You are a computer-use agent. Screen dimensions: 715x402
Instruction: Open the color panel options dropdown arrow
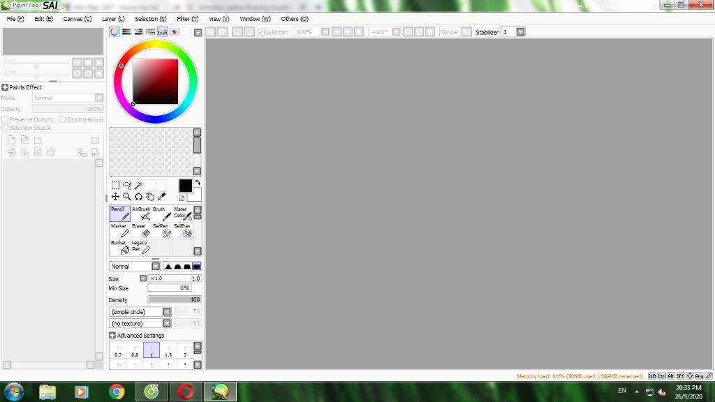(x=198, y=32)
